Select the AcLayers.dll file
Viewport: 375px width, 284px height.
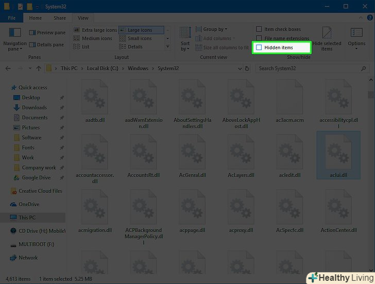click(241, 157)
